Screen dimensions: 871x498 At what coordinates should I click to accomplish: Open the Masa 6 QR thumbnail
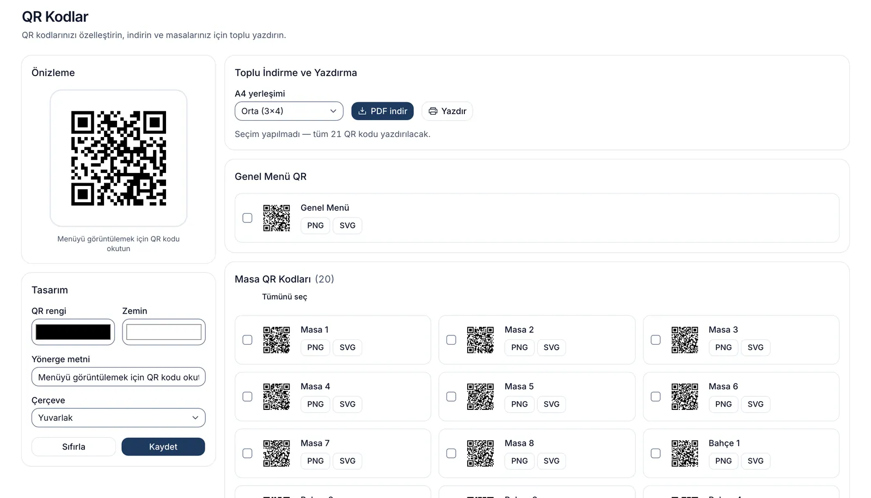(685, 396)
